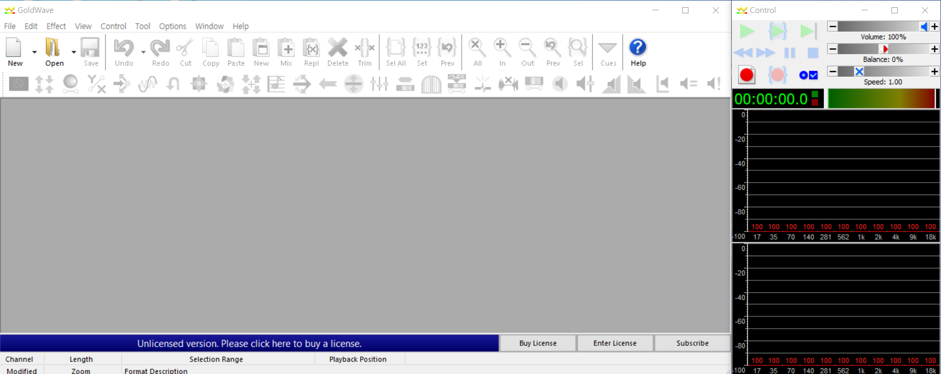Click the Rewind button in Control
The image size is (941, 374).
click(743, 52)
